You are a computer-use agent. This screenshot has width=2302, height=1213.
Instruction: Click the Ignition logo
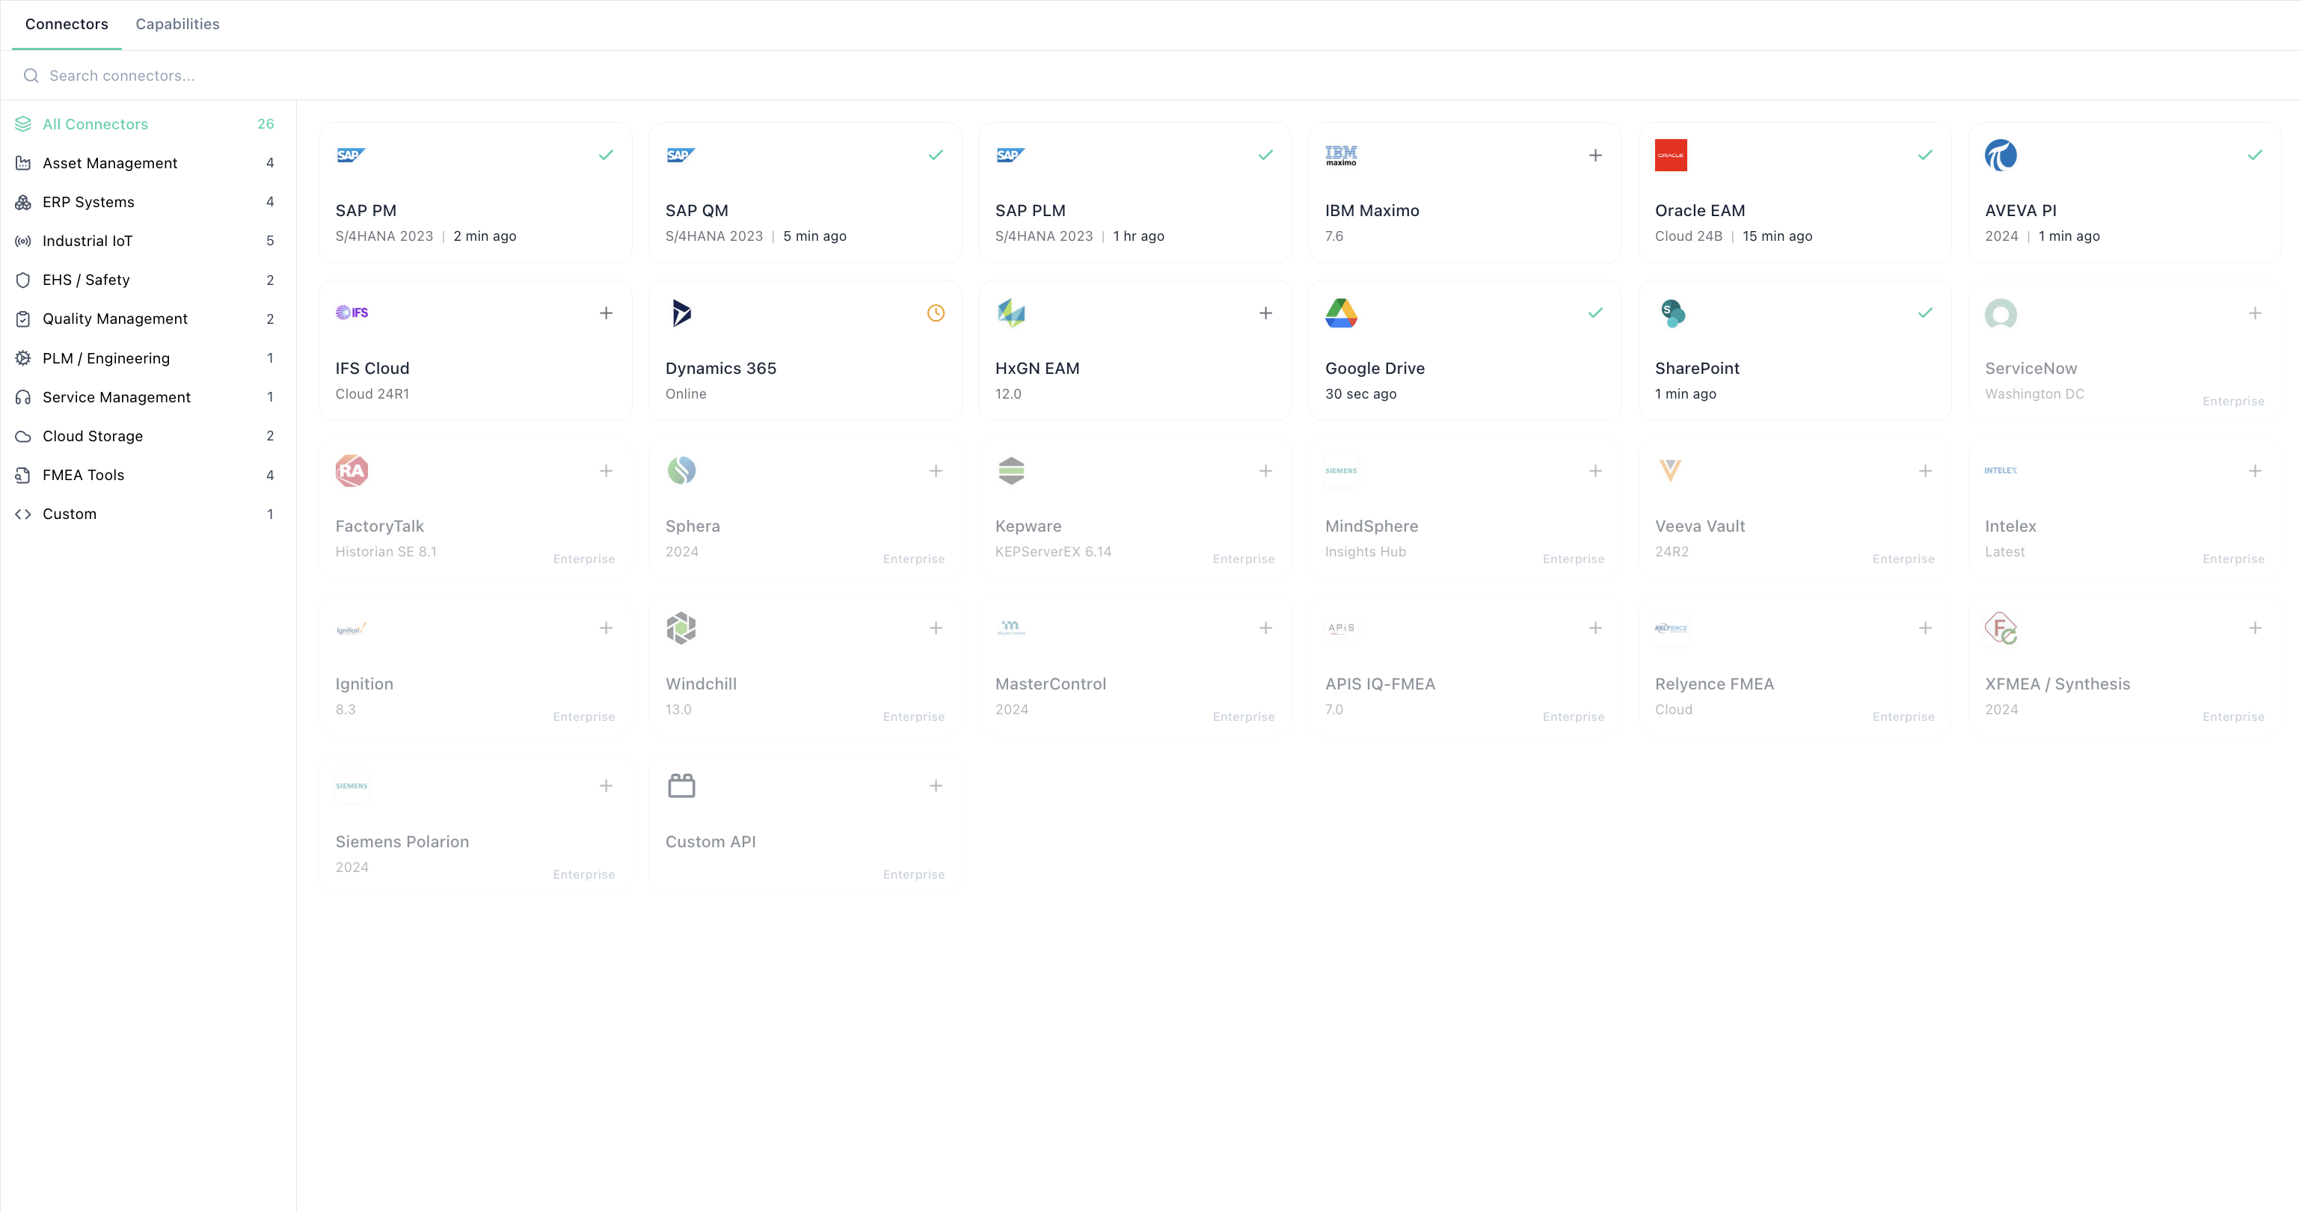tap(352, 629)
